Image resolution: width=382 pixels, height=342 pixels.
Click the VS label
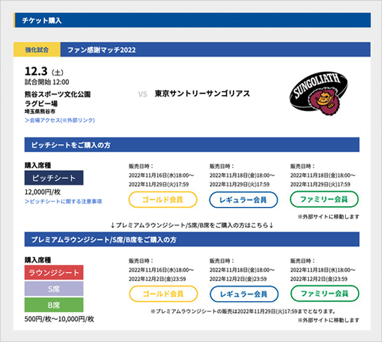coord(143,94)
